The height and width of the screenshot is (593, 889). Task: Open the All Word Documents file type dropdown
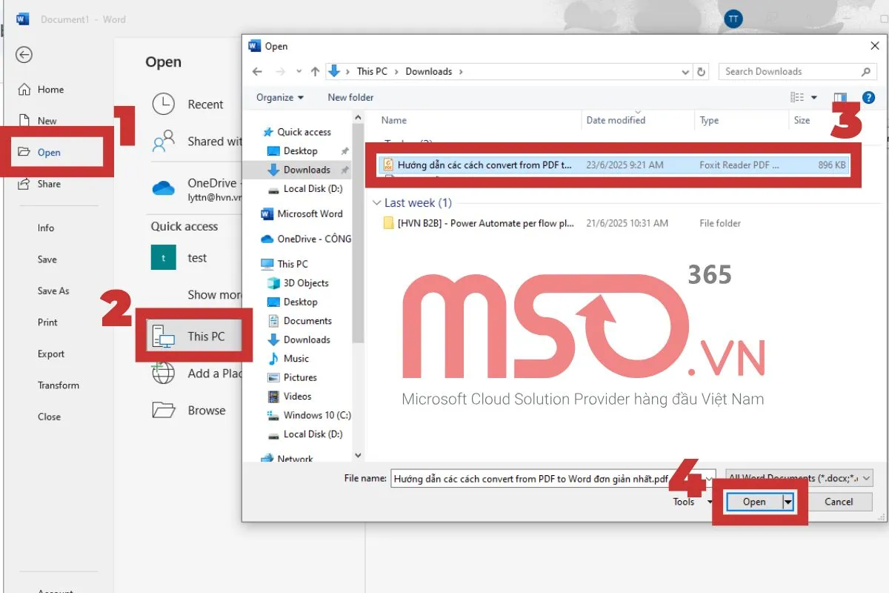pos(798,479)
